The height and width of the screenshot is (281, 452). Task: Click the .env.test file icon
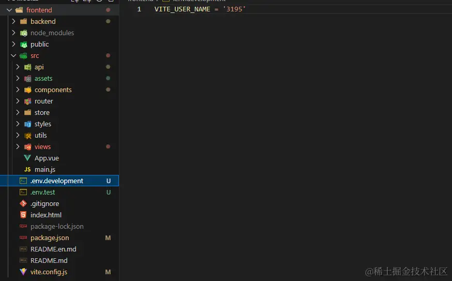(23, 192)
